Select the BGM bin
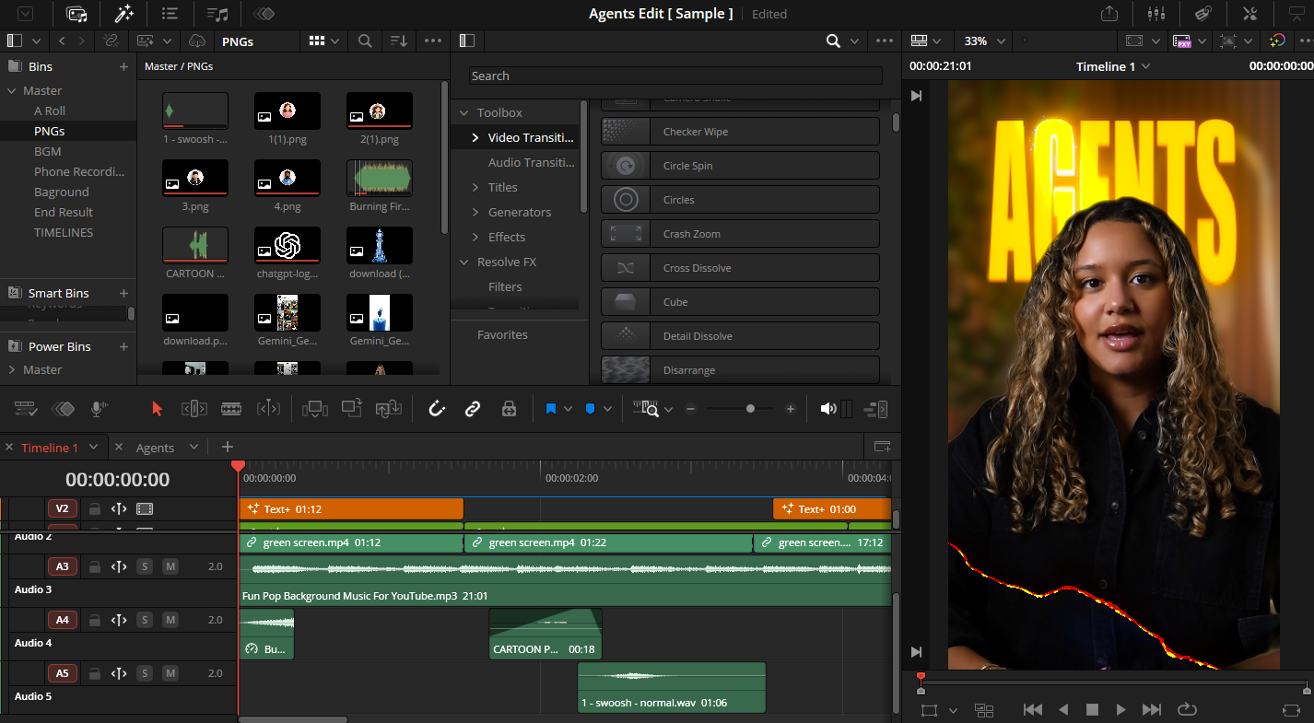Screen dimensions: 1314x723 click(x=48, y=151)
